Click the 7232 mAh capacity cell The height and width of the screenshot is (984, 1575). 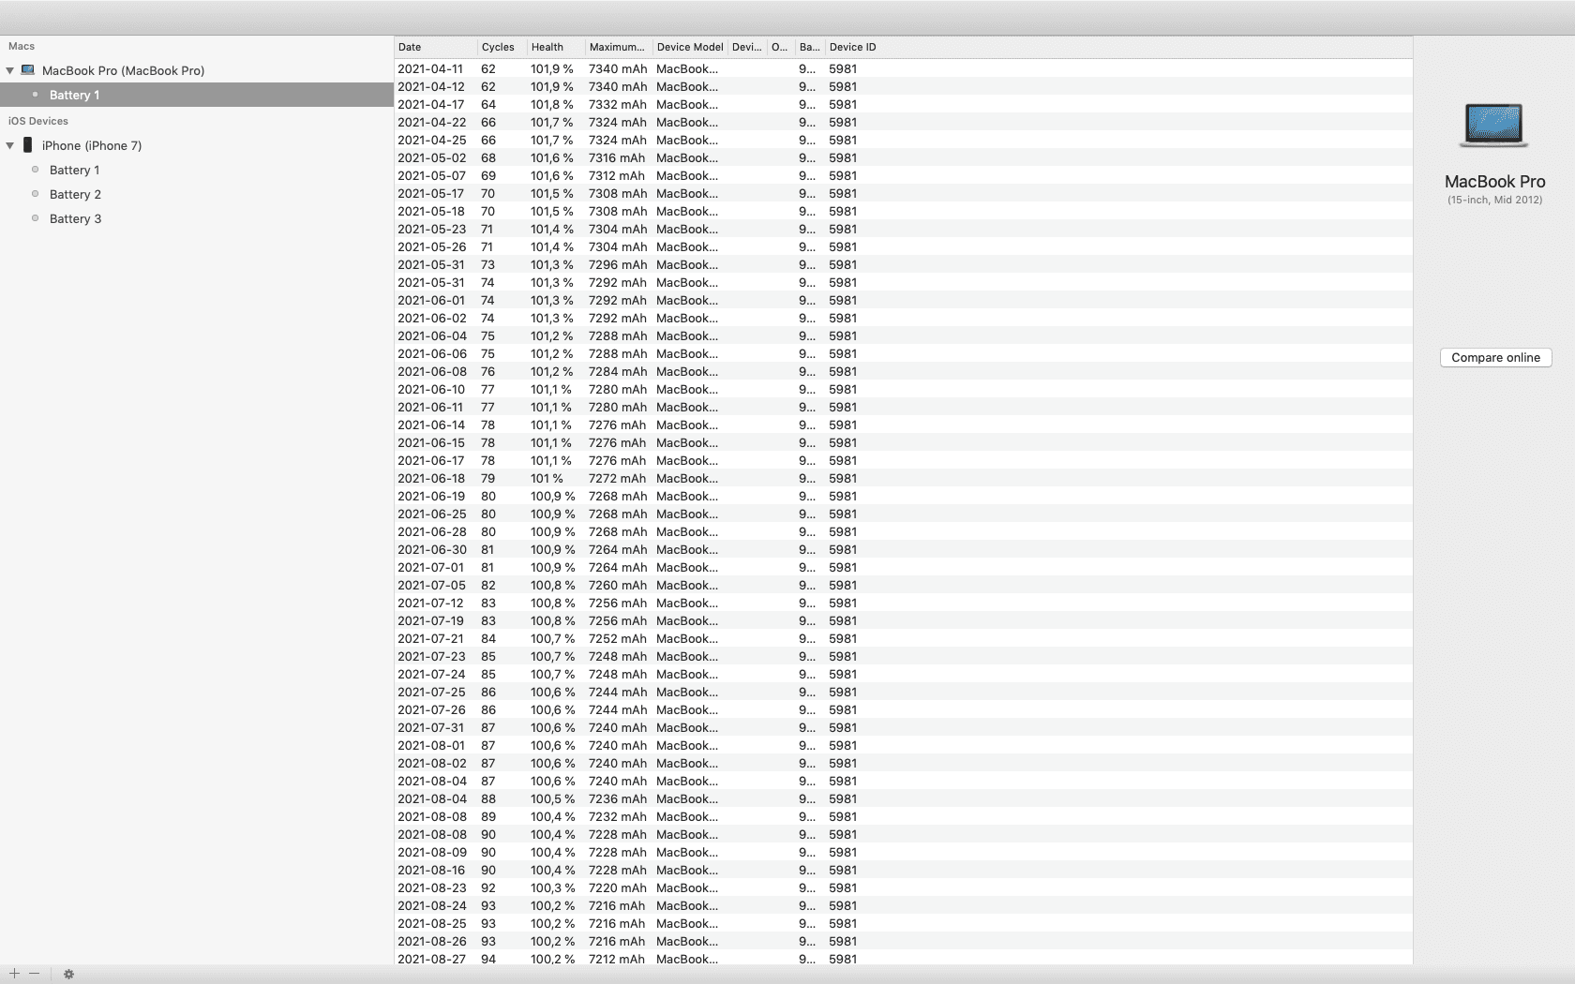pos(617,816)
